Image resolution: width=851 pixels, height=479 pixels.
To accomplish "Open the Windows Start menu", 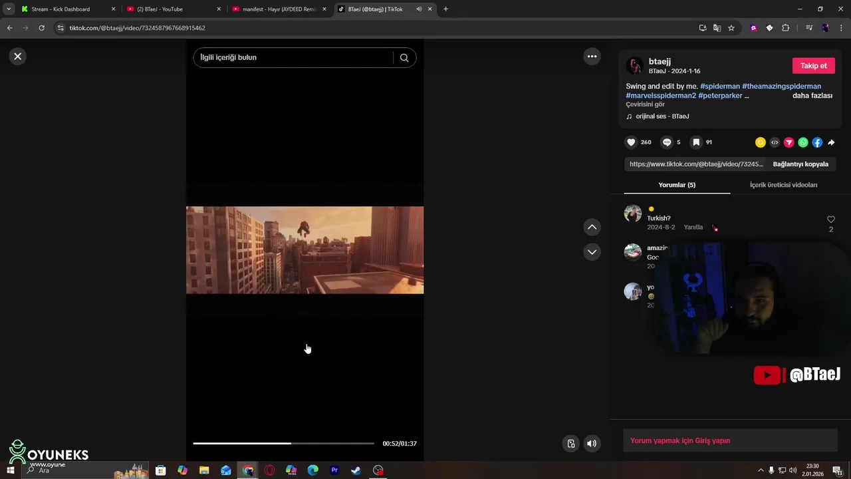I will pos(10,470).
